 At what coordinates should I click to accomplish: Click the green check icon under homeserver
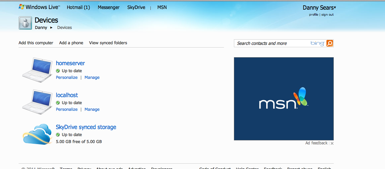[x=58, y=71]
